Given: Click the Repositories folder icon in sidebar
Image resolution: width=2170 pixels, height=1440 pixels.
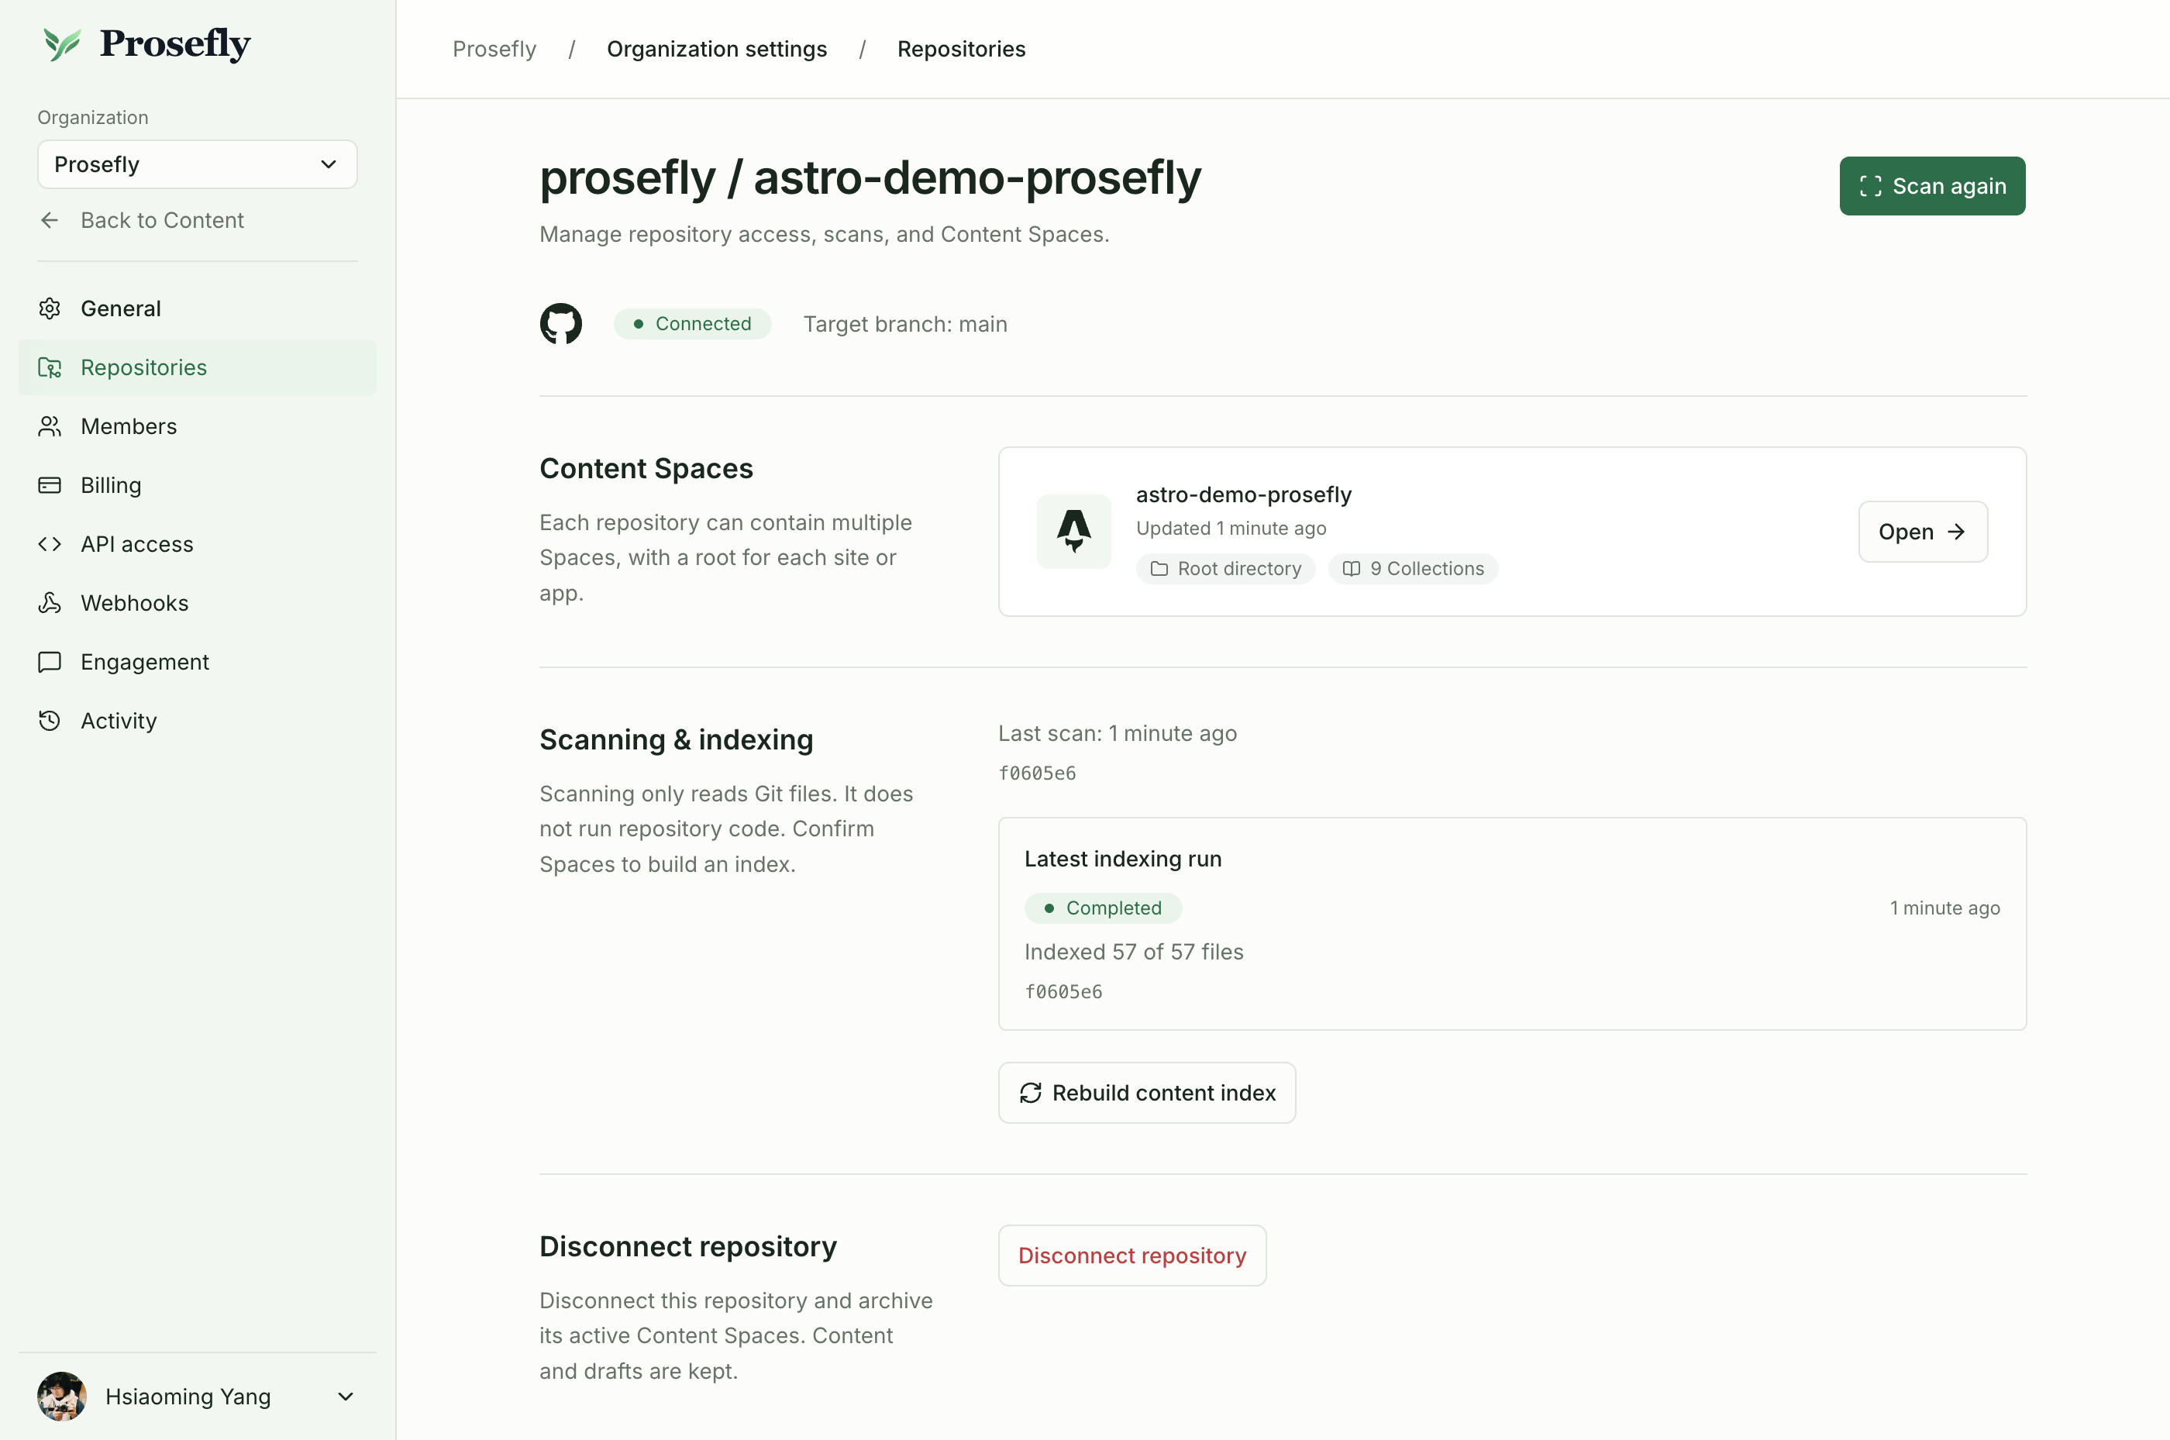Looking at the screenshot, I should [50, 367].
